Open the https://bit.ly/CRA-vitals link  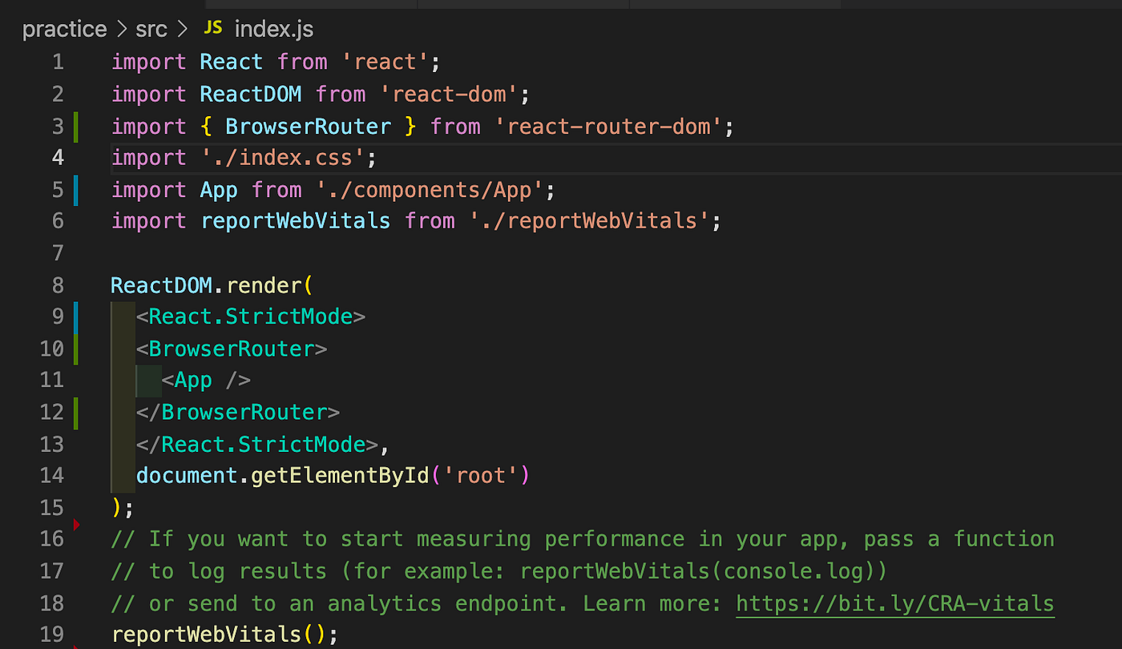[894, 603]
